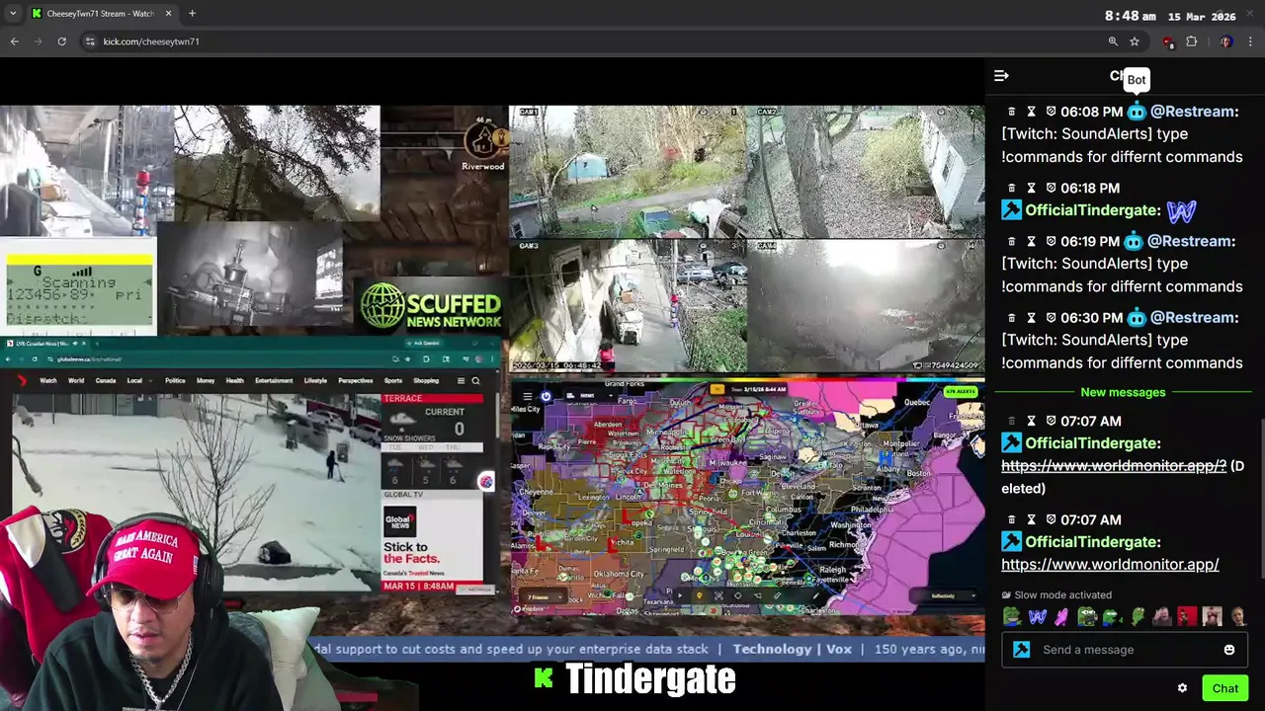
Task: Click shield ban icon on 06:19 PM message
Action: pos(1051,241)
